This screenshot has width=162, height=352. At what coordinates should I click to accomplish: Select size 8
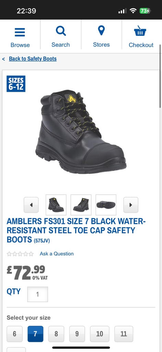coord(56,334)
